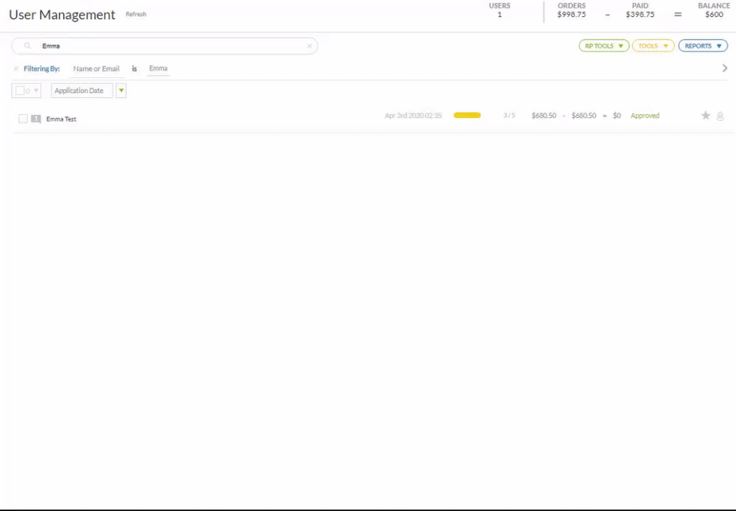736x511 pixels.
Task: Click into the search input field
Action: coord(169,46)
